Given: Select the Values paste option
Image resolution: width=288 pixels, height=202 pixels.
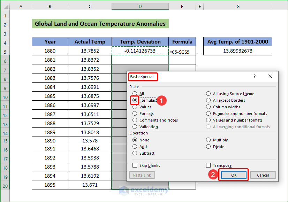Looking at the screenshot, I should 134,107.
